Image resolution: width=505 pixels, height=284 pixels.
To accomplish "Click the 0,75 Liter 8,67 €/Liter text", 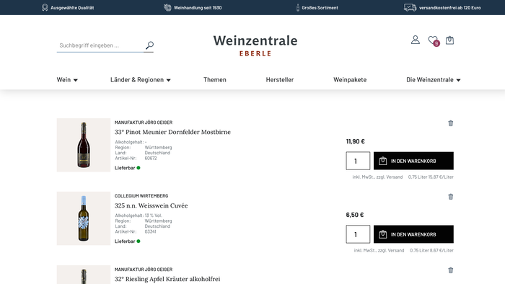I will tap(431, 250).
